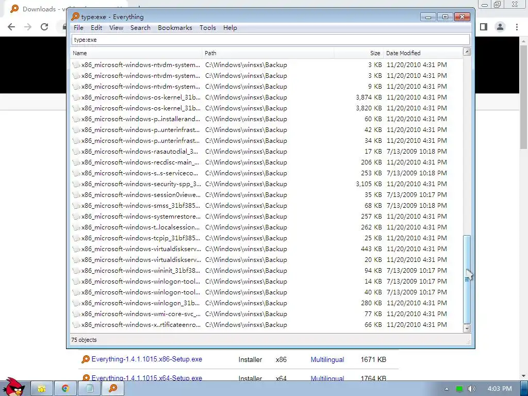Select x86_microsoft-windows-t..localsession file name

tap(140, 227)
